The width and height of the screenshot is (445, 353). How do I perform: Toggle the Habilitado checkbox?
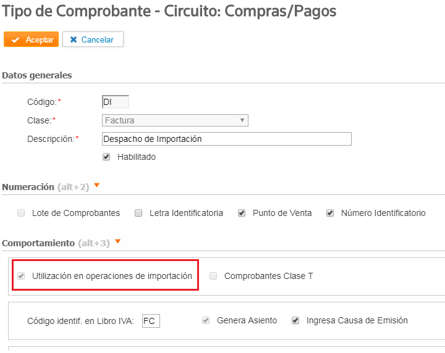coord(106,157)
